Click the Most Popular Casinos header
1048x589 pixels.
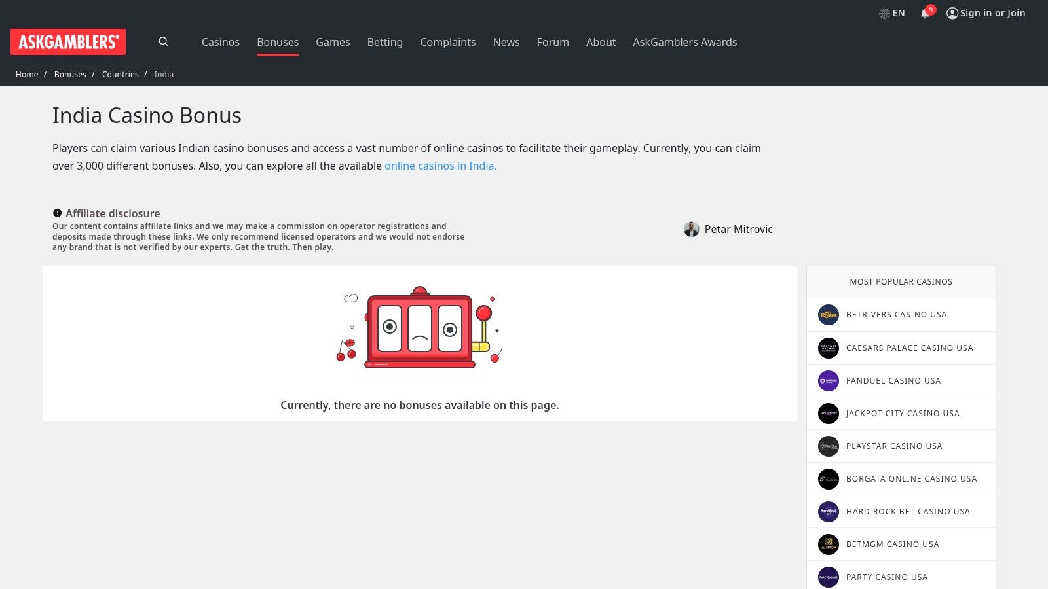pyautogui.click(x=901, y=282)
